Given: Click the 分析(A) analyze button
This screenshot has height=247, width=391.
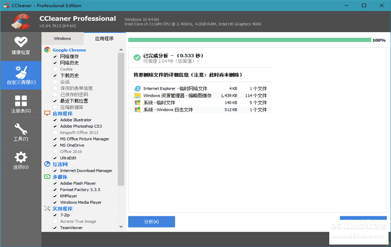Looking at the screenshot, I should click(x=151, y=222).
